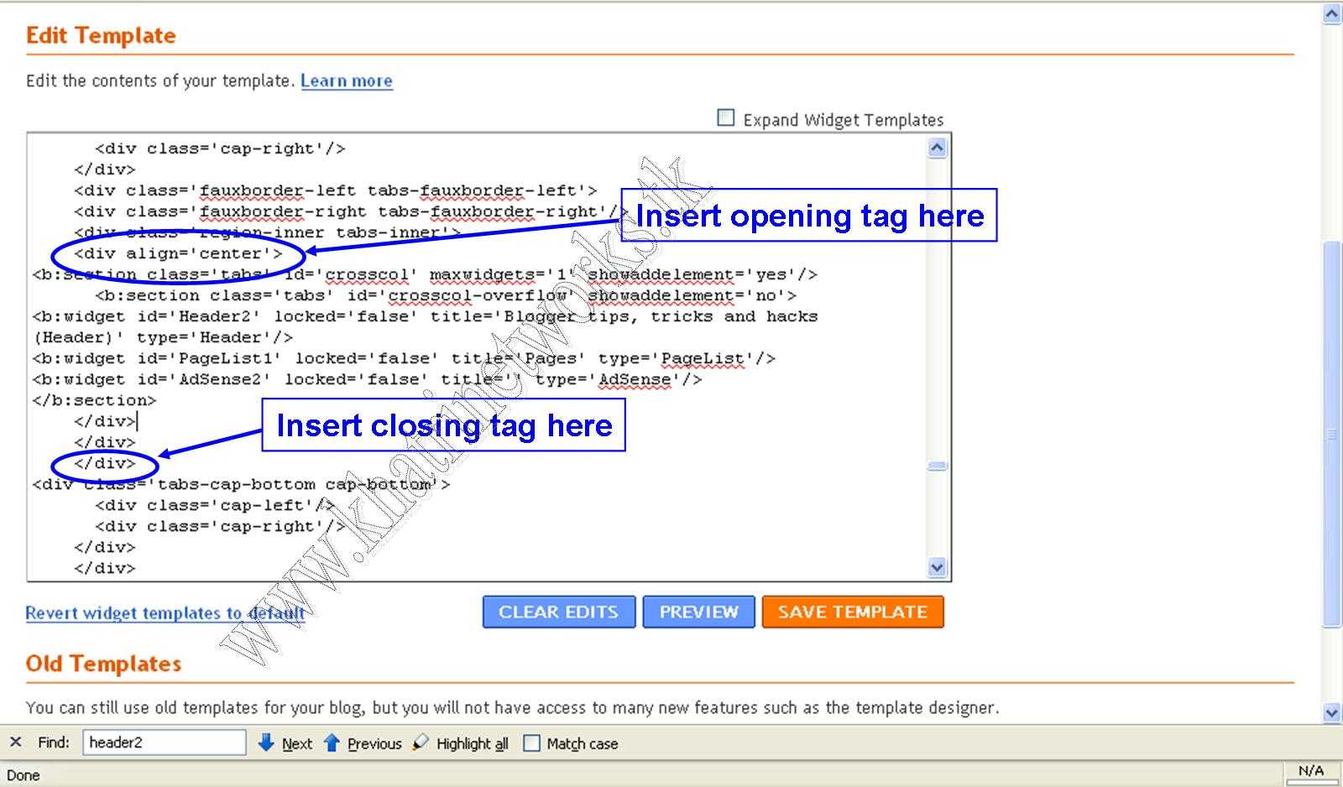
Task: Click the PREVIEW button
Action: point(699,612)
